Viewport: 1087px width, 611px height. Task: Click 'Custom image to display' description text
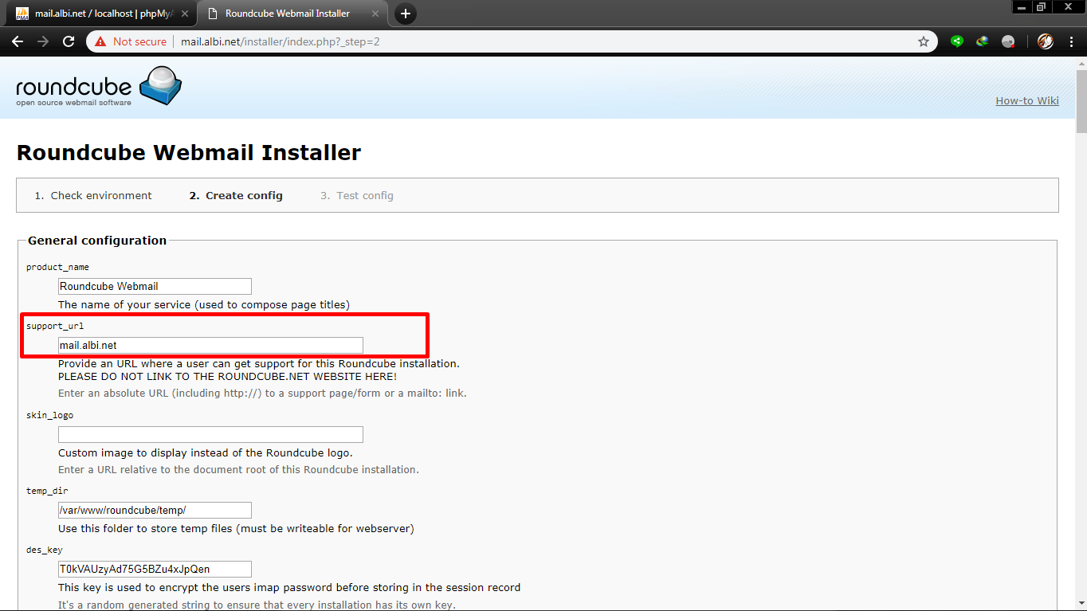(206, 452)
